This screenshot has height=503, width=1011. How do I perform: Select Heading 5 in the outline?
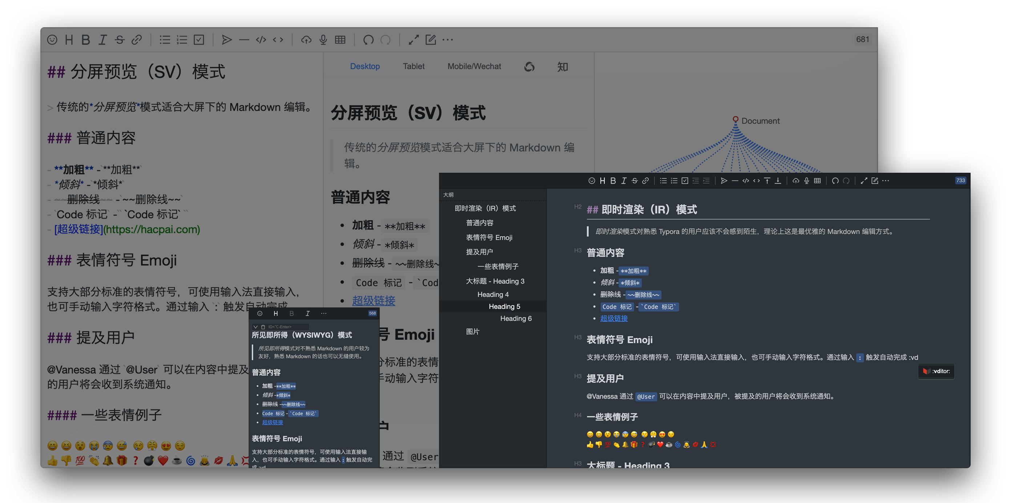tap(504, 307)
